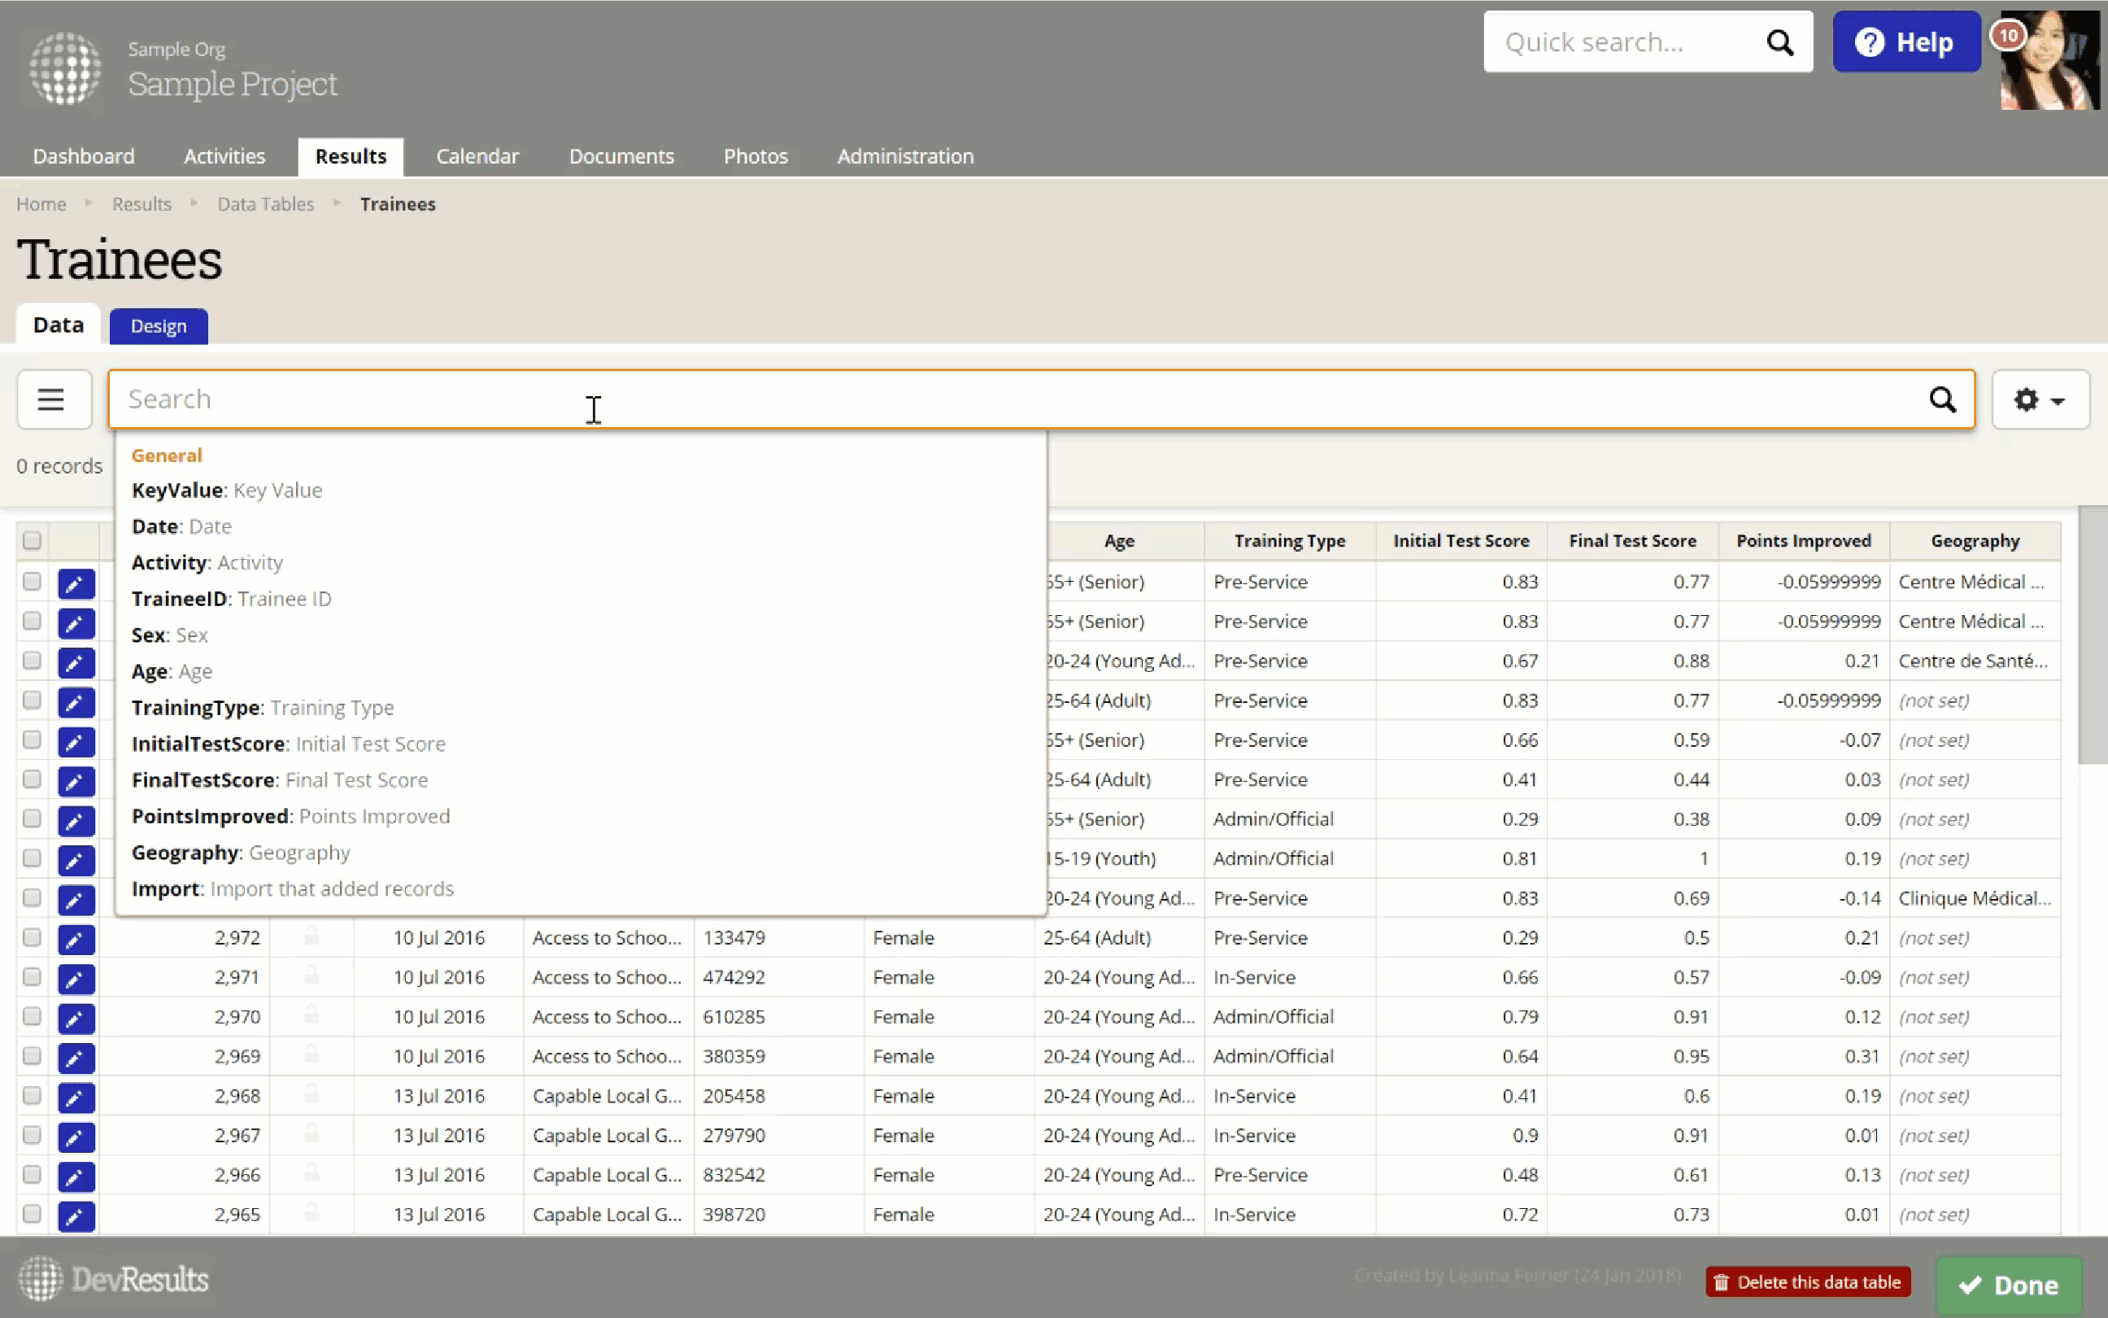Click the magnifier icon in the Trainees search box
The image size is (2108, 1318).
(1941, 399)
